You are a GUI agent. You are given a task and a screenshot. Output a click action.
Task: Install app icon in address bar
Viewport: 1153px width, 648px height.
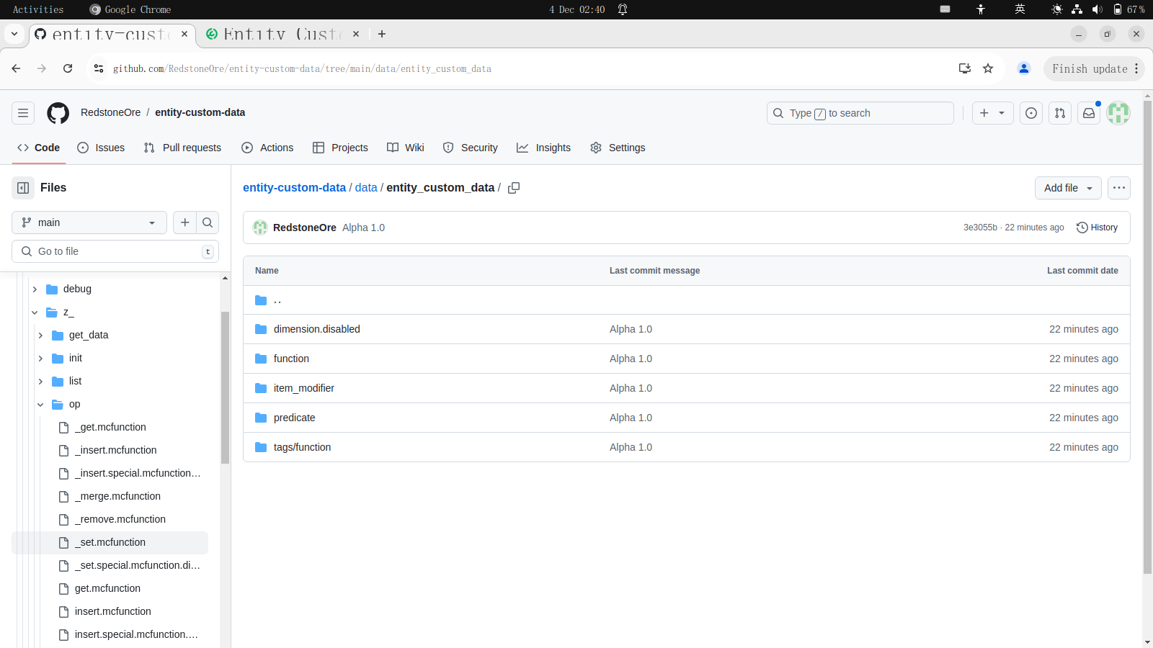(x=964, y=68)
